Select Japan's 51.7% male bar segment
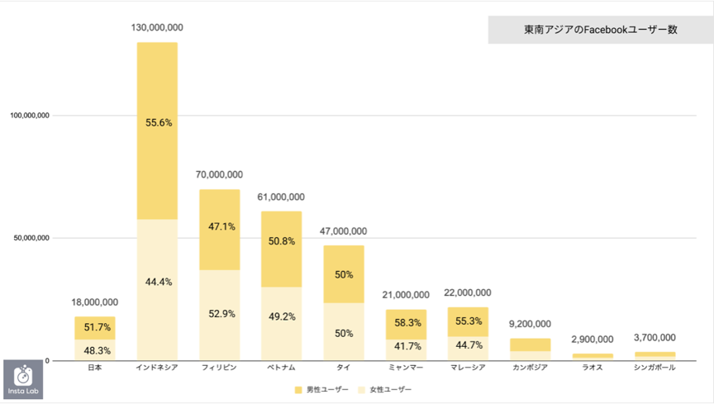 [95, 328]
